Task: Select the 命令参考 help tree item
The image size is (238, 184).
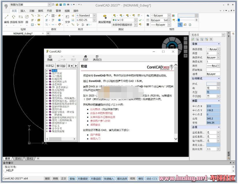Action: pyautogui.click(x=57, y=128)
